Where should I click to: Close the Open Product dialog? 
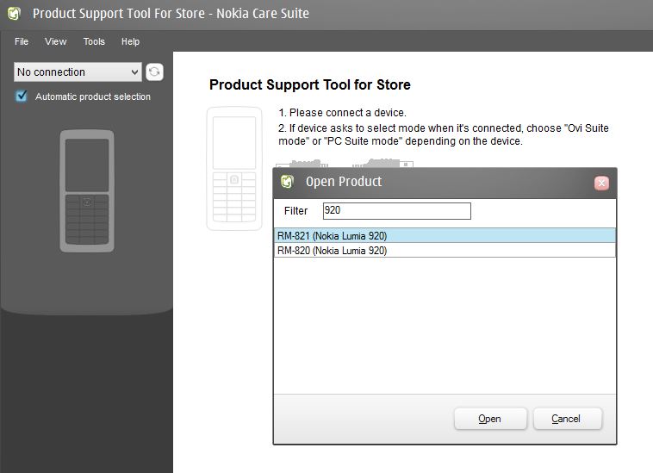601,183
